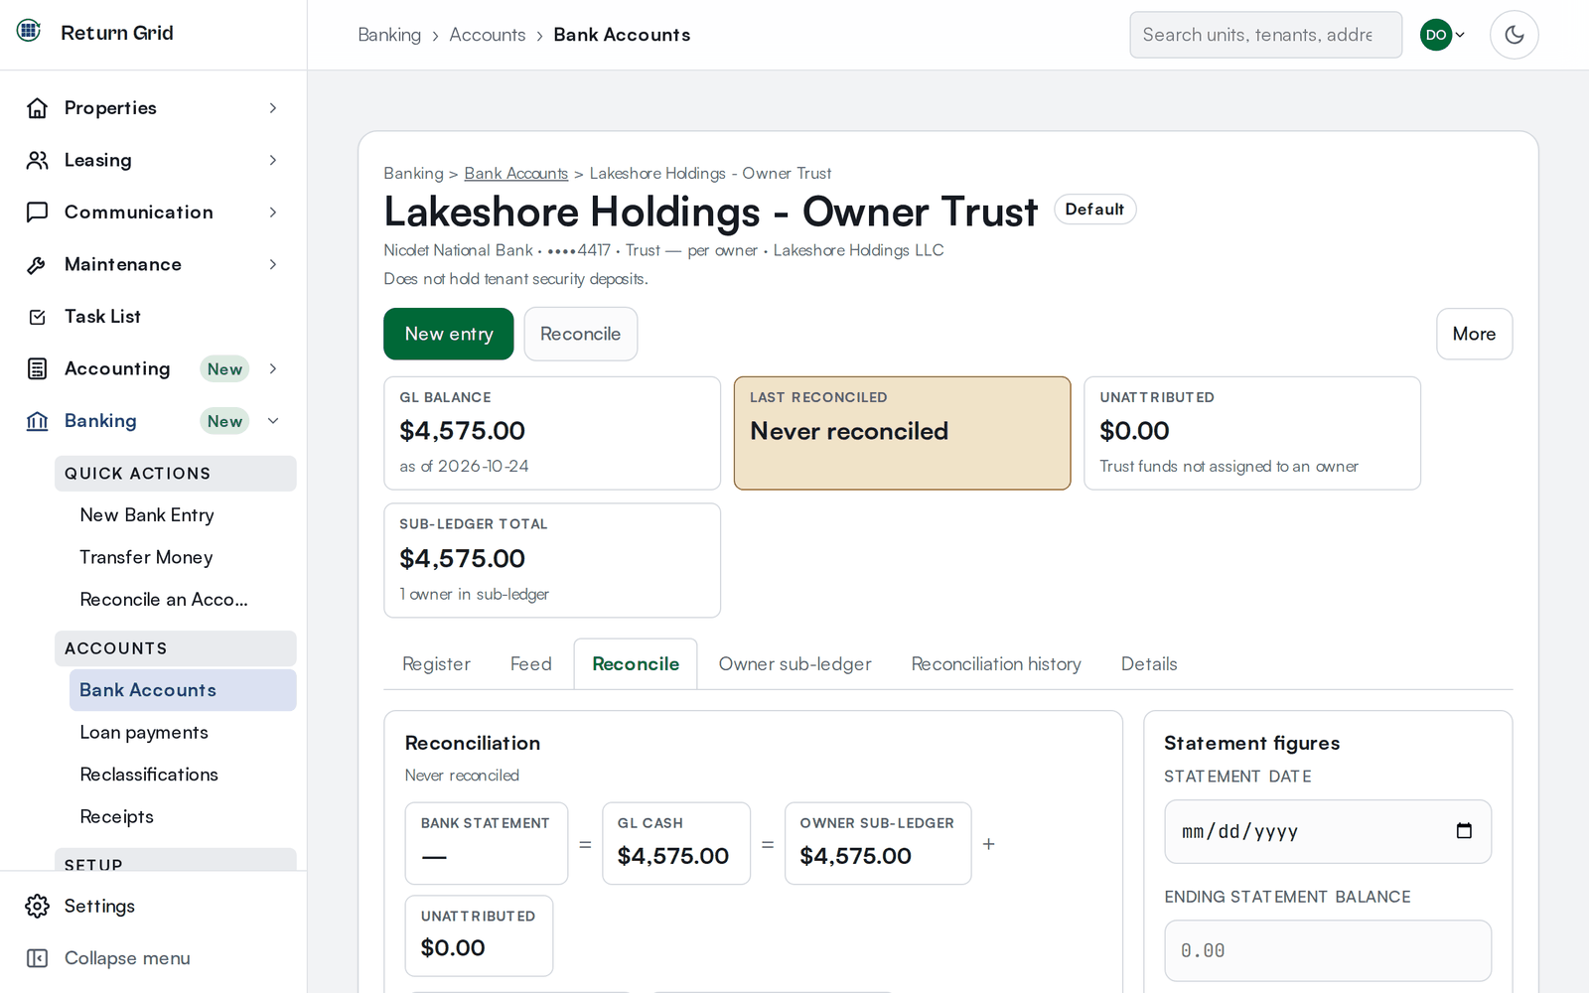Click the Collapse menu panel icon
Image resolution: width=1589 pixels, height=993 pixels.
[37, 958]
